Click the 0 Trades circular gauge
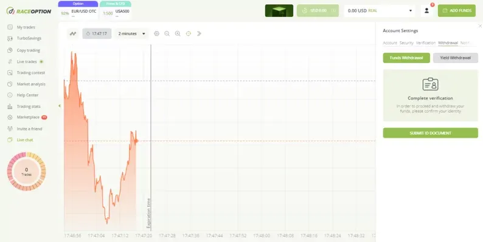This screenshot has width=483, height=242. pyautogui.click(x=27, y=172)
